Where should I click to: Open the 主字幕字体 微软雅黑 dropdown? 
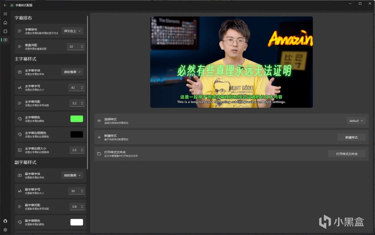(72, 72)
